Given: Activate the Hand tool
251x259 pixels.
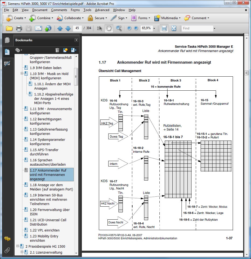Looking at the screenshot, I should [109, 28].
